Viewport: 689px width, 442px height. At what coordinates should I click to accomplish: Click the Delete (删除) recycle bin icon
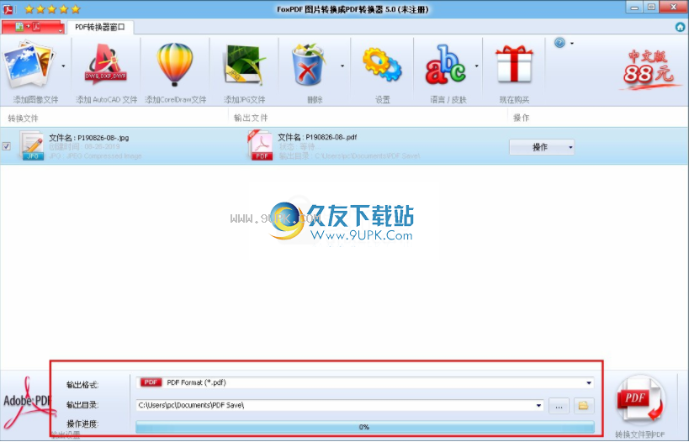308,64
